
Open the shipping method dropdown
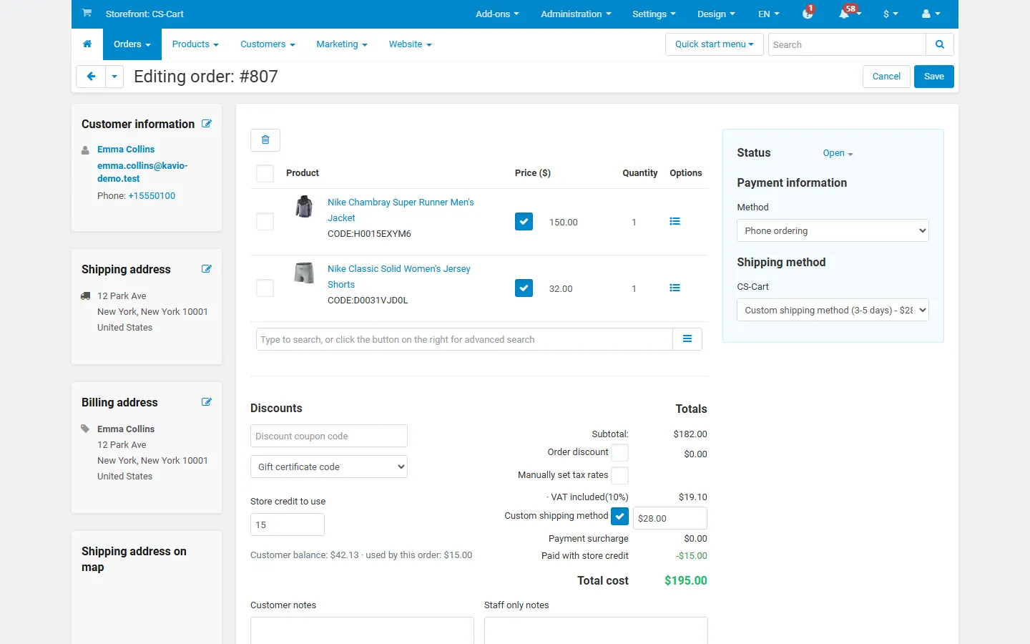[x=833, y=310]
